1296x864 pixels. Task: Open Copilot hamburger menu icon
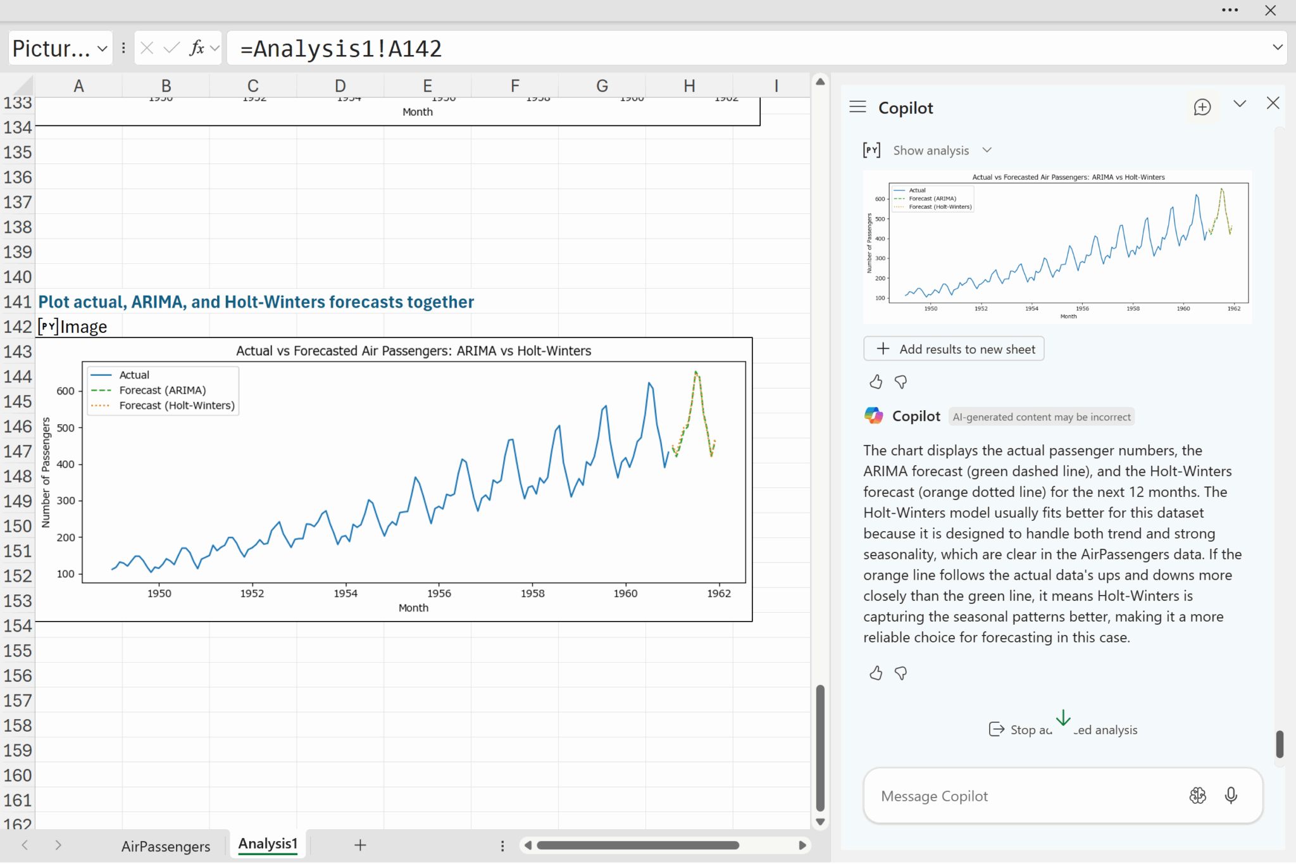point(857,107)
